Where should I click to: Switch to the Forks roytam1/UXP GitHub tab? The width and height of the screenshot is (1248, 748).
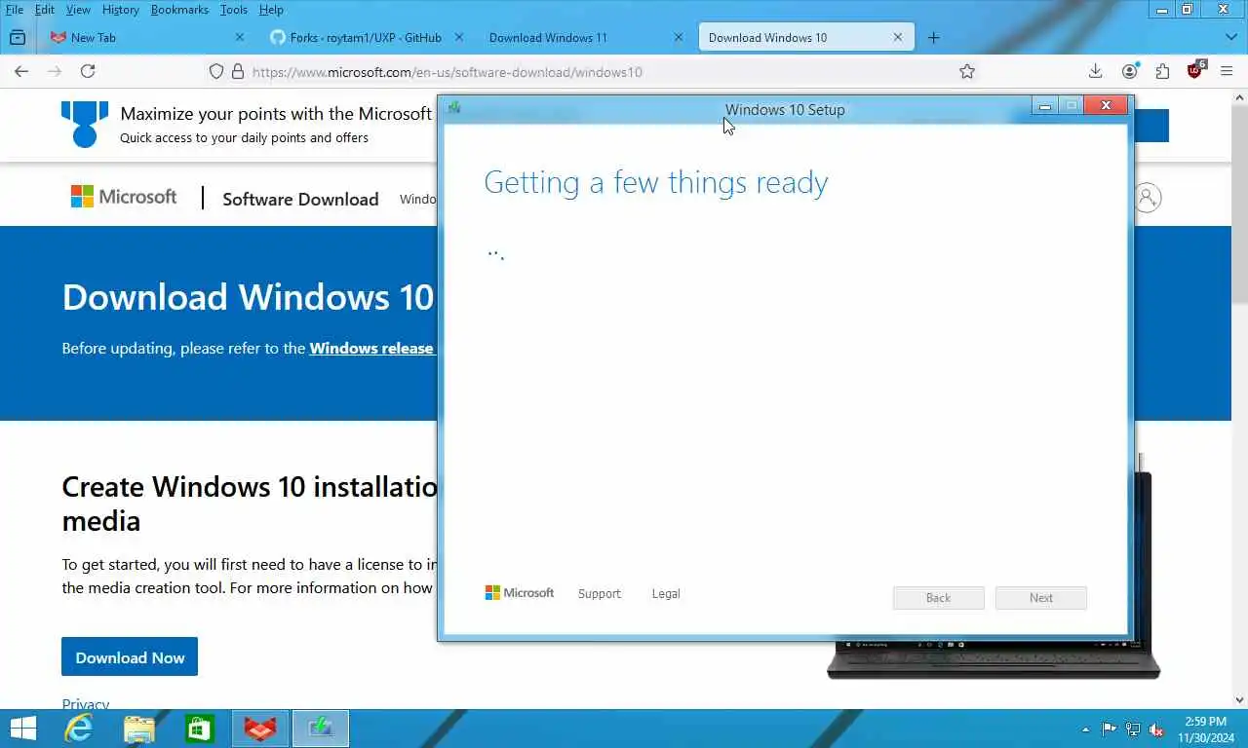click(x=366, y=38)
